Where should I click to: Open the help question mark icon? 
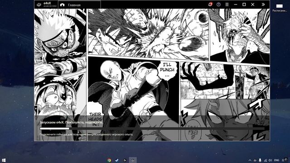[218, 5]
